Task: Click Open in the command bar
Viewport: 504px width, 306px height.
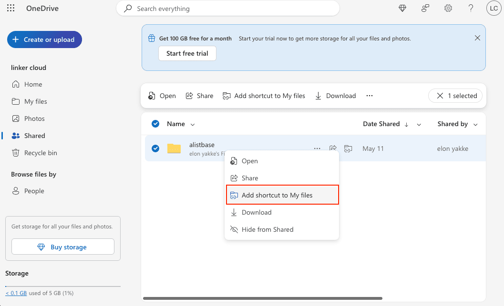Action: (162, 96)
